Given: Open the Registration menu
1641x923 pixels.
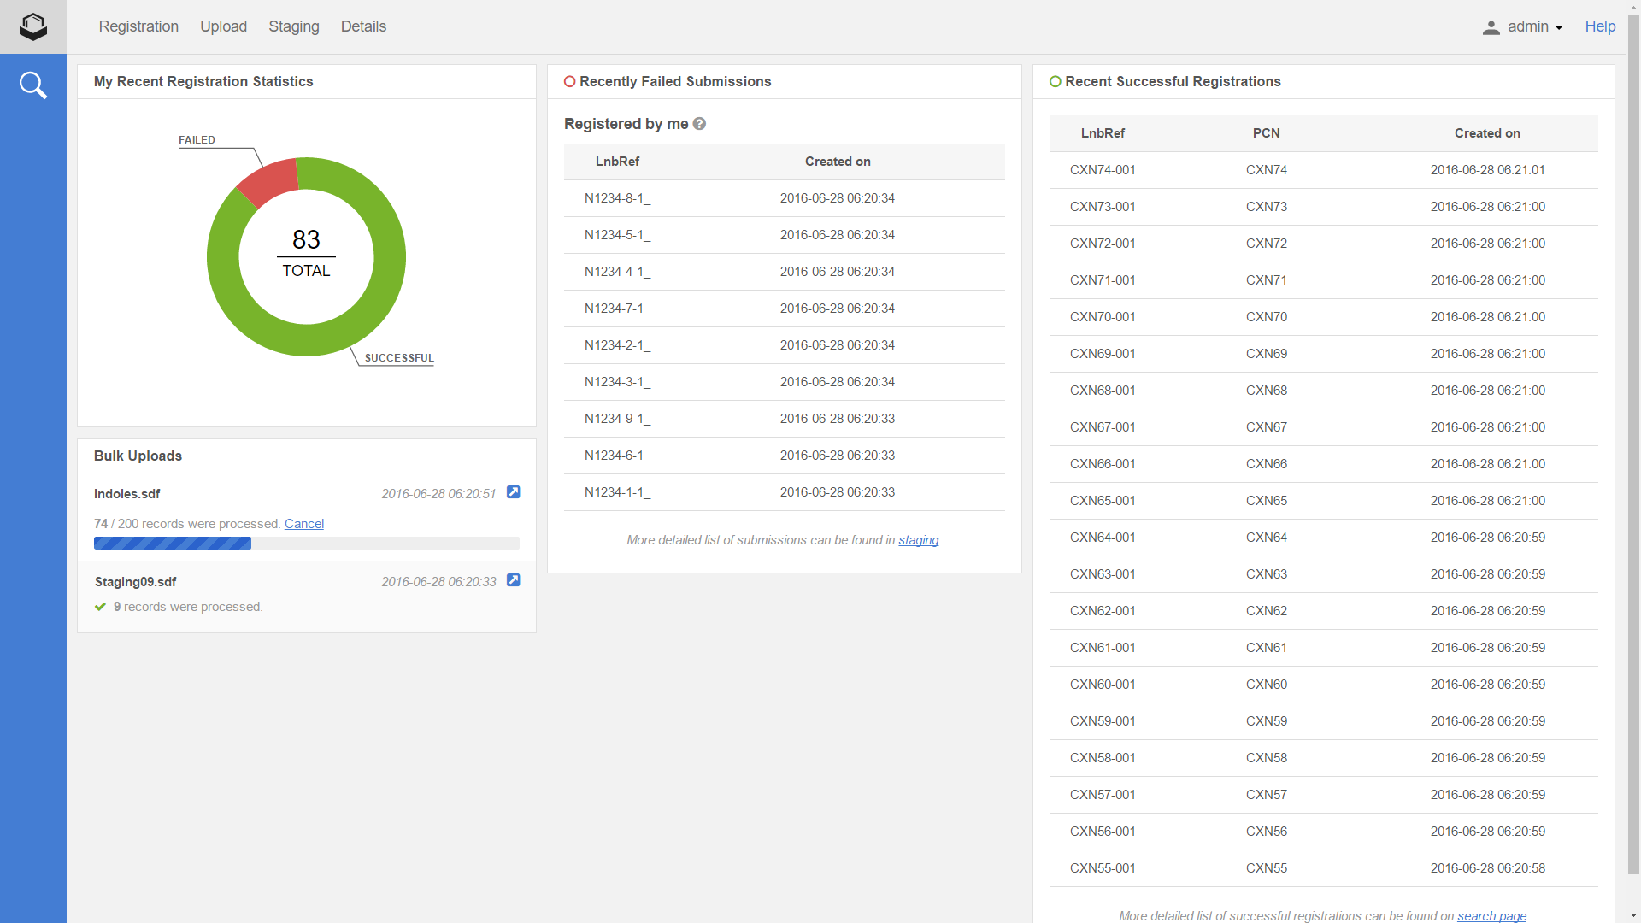Looking at the screenshot, I should (x=138, y=26).
